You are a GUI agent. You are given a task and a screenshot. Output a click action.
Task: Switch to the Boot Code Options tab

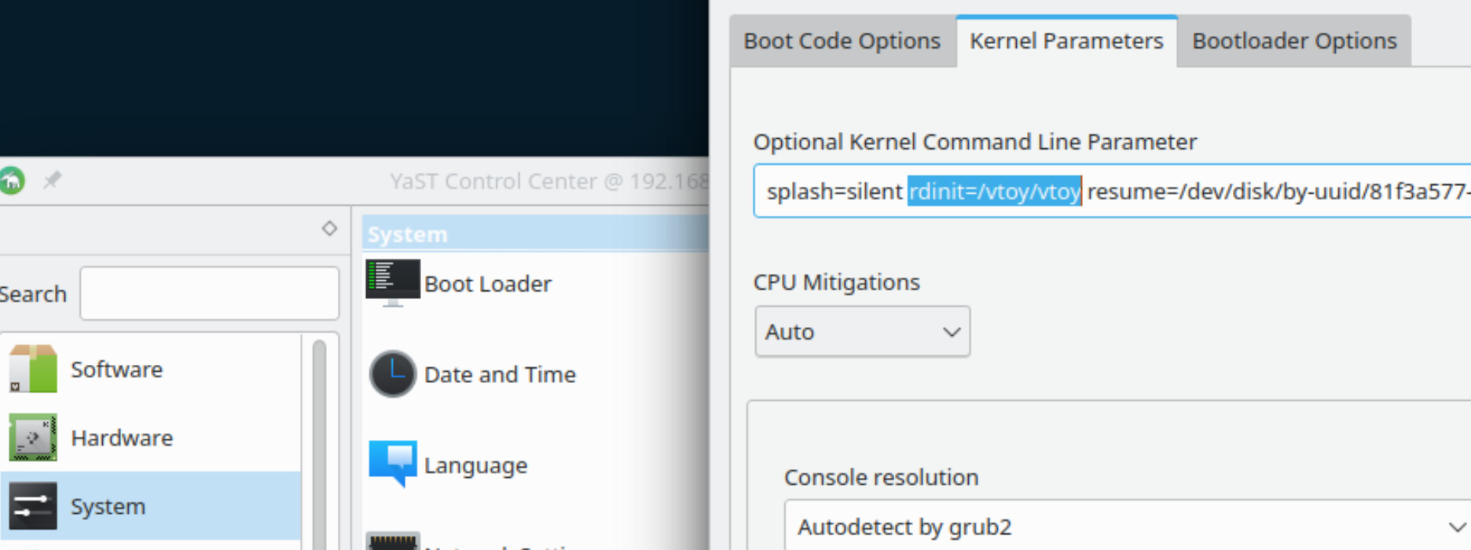tap(842, 41)
